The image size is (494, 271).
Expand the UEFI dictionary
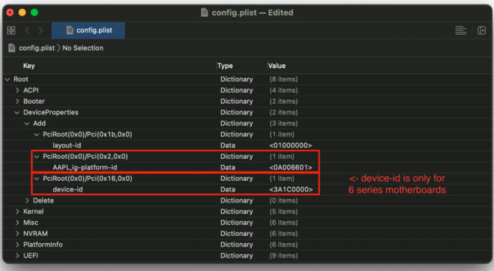(x=17, y=256)
